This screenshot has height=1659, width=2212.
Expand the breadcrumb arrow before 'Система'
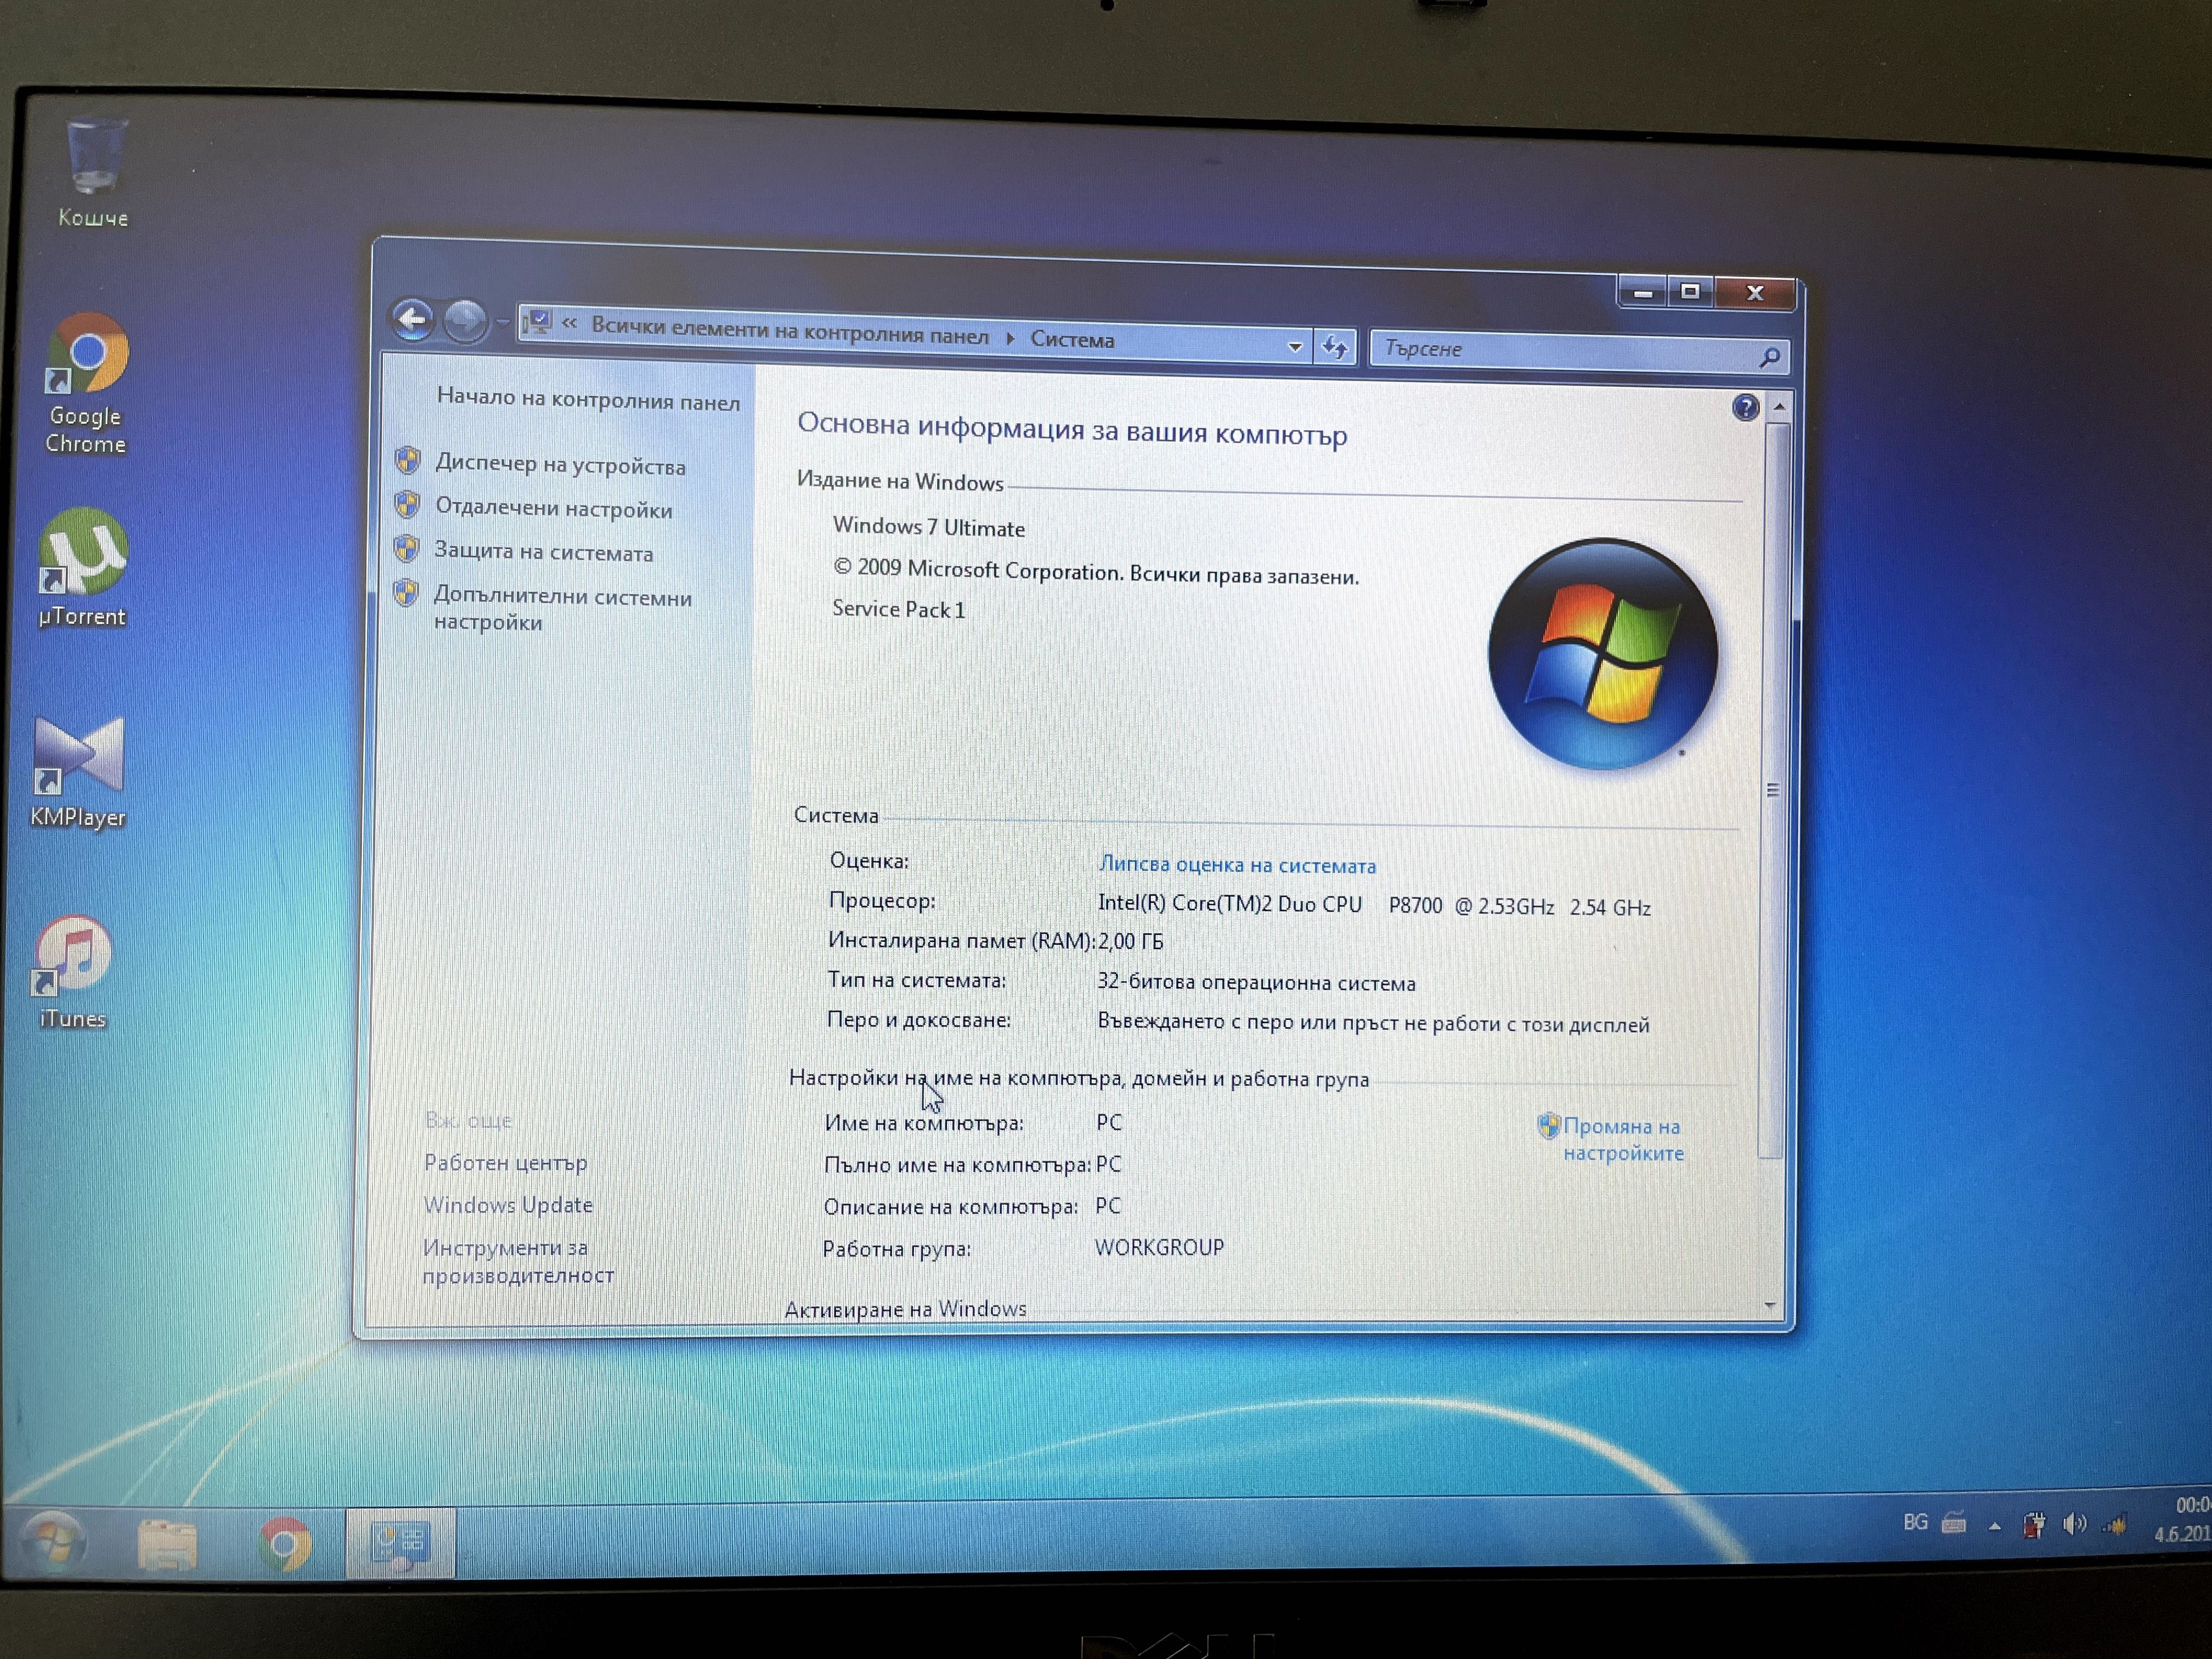[x=1010, y=338]
